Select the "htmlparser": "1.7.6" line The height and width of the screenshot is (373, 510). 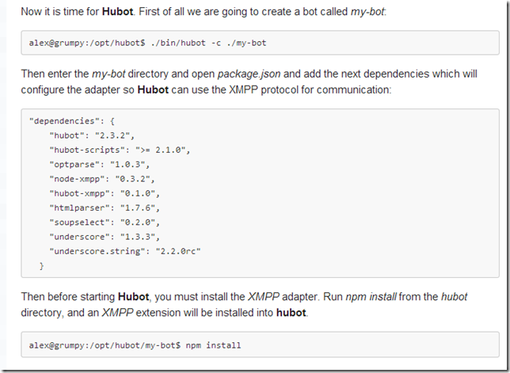click(x=105, y=207)
